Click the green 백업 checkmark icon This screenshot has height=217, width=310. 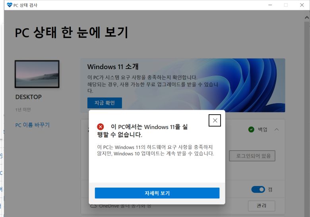point(251,130)
